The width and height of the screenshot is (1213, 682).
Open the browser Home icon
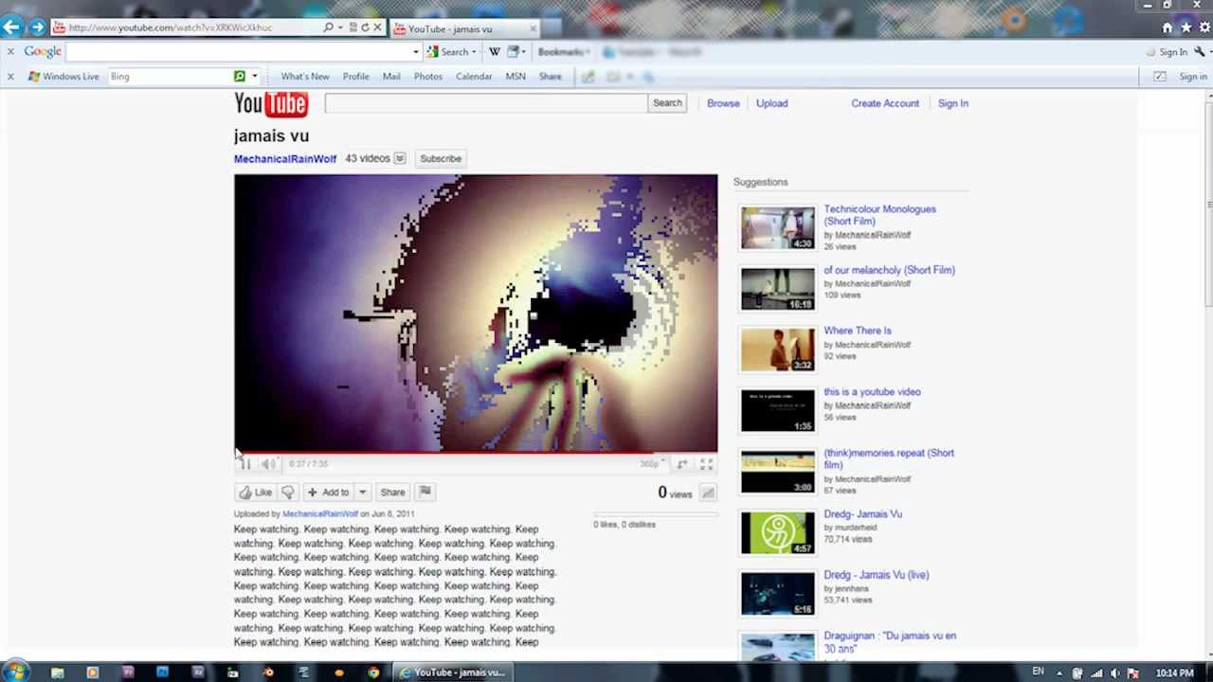point(1168,27)
